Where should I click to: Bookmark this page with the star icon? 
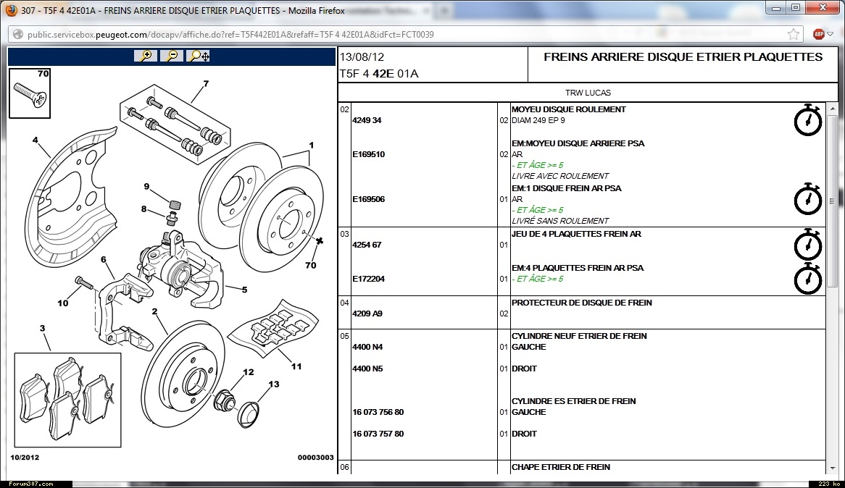[794, 34]
